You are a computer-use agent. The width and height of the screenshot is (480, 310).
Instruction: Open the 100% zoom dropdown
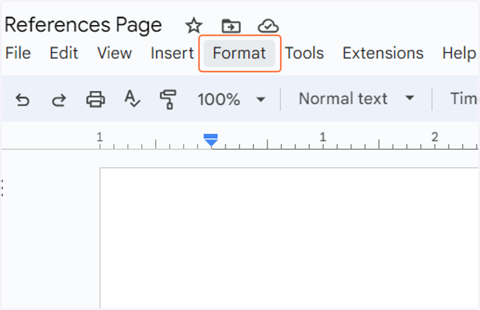coord(232,99)
